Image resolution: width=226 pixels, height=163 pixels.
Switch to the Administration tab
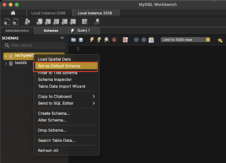(17, 30)
